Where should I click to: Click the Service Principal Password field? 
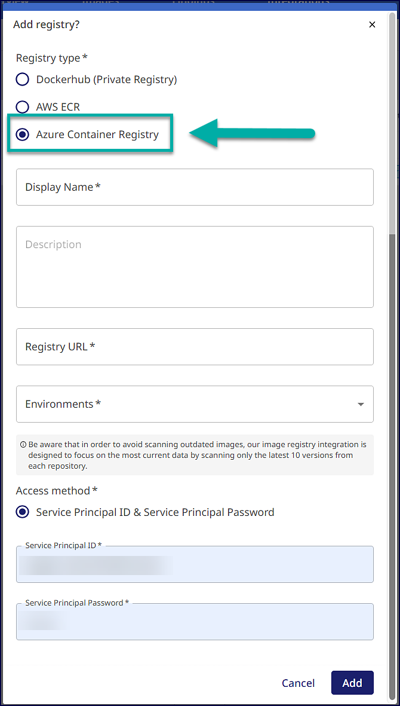click(x=195, y=623)
